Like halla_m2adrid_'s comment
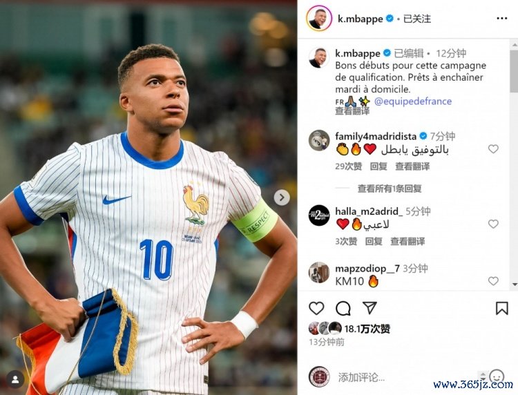The image size is (518, 395). point(493,224)
